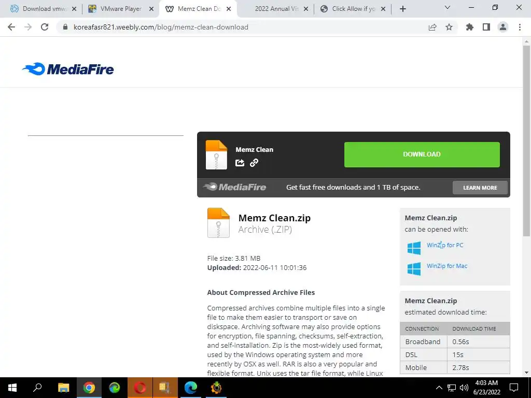Viewport: 531px width, 398px height.
Task: Click the browser forward arrow
Action: coord(28,27)
